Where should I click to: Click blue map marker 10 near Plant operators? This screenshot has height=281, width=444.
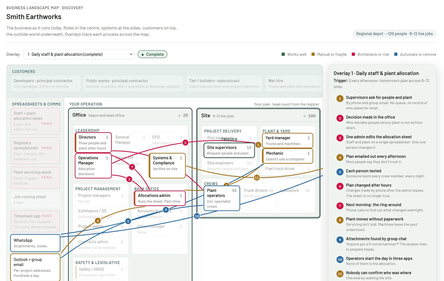197,216
